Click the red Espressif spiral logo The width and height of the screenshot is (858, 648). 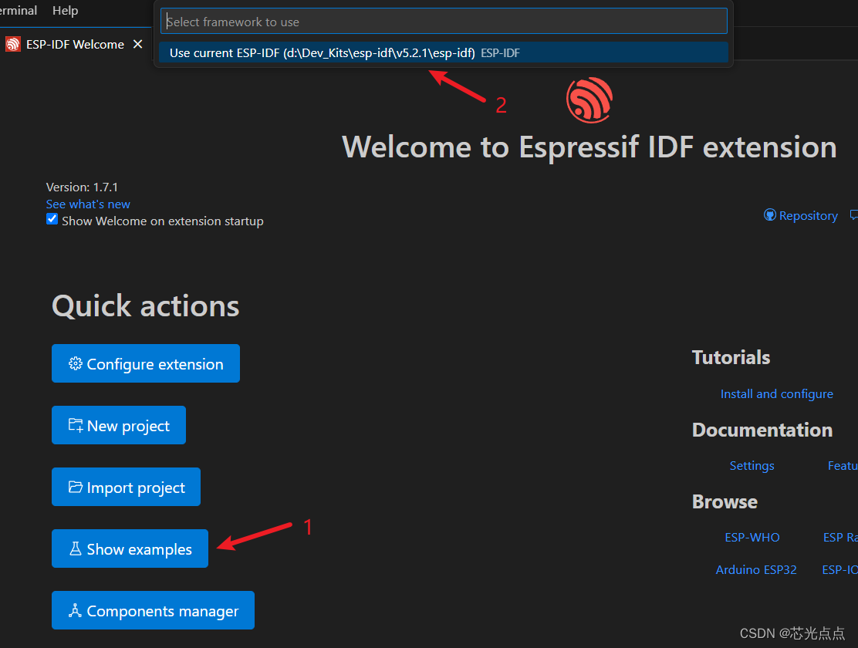pyautogui.click(x=589, y=100)
